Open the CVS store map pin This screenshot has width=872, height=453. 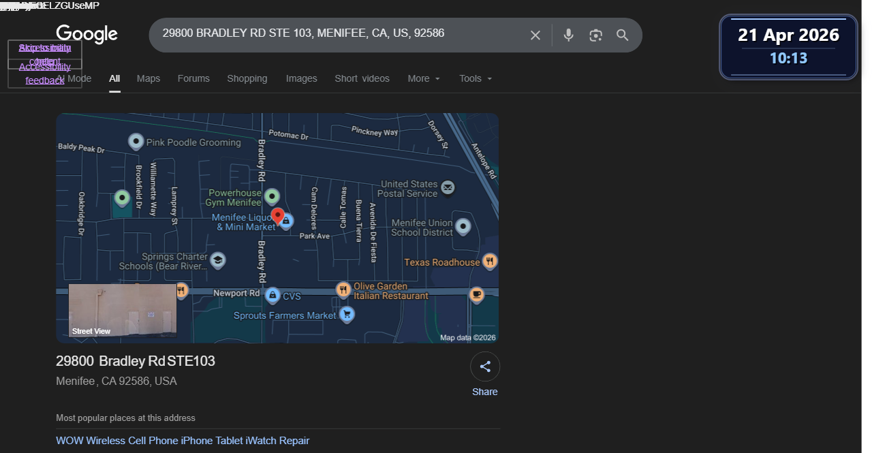(x=272, y=296)
